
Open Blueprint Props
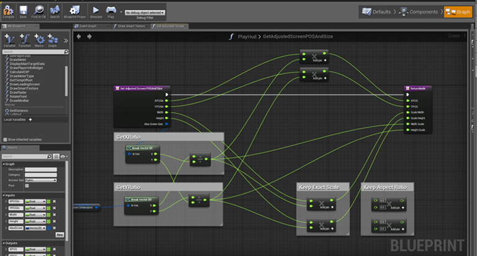click(x=75, y=12)
